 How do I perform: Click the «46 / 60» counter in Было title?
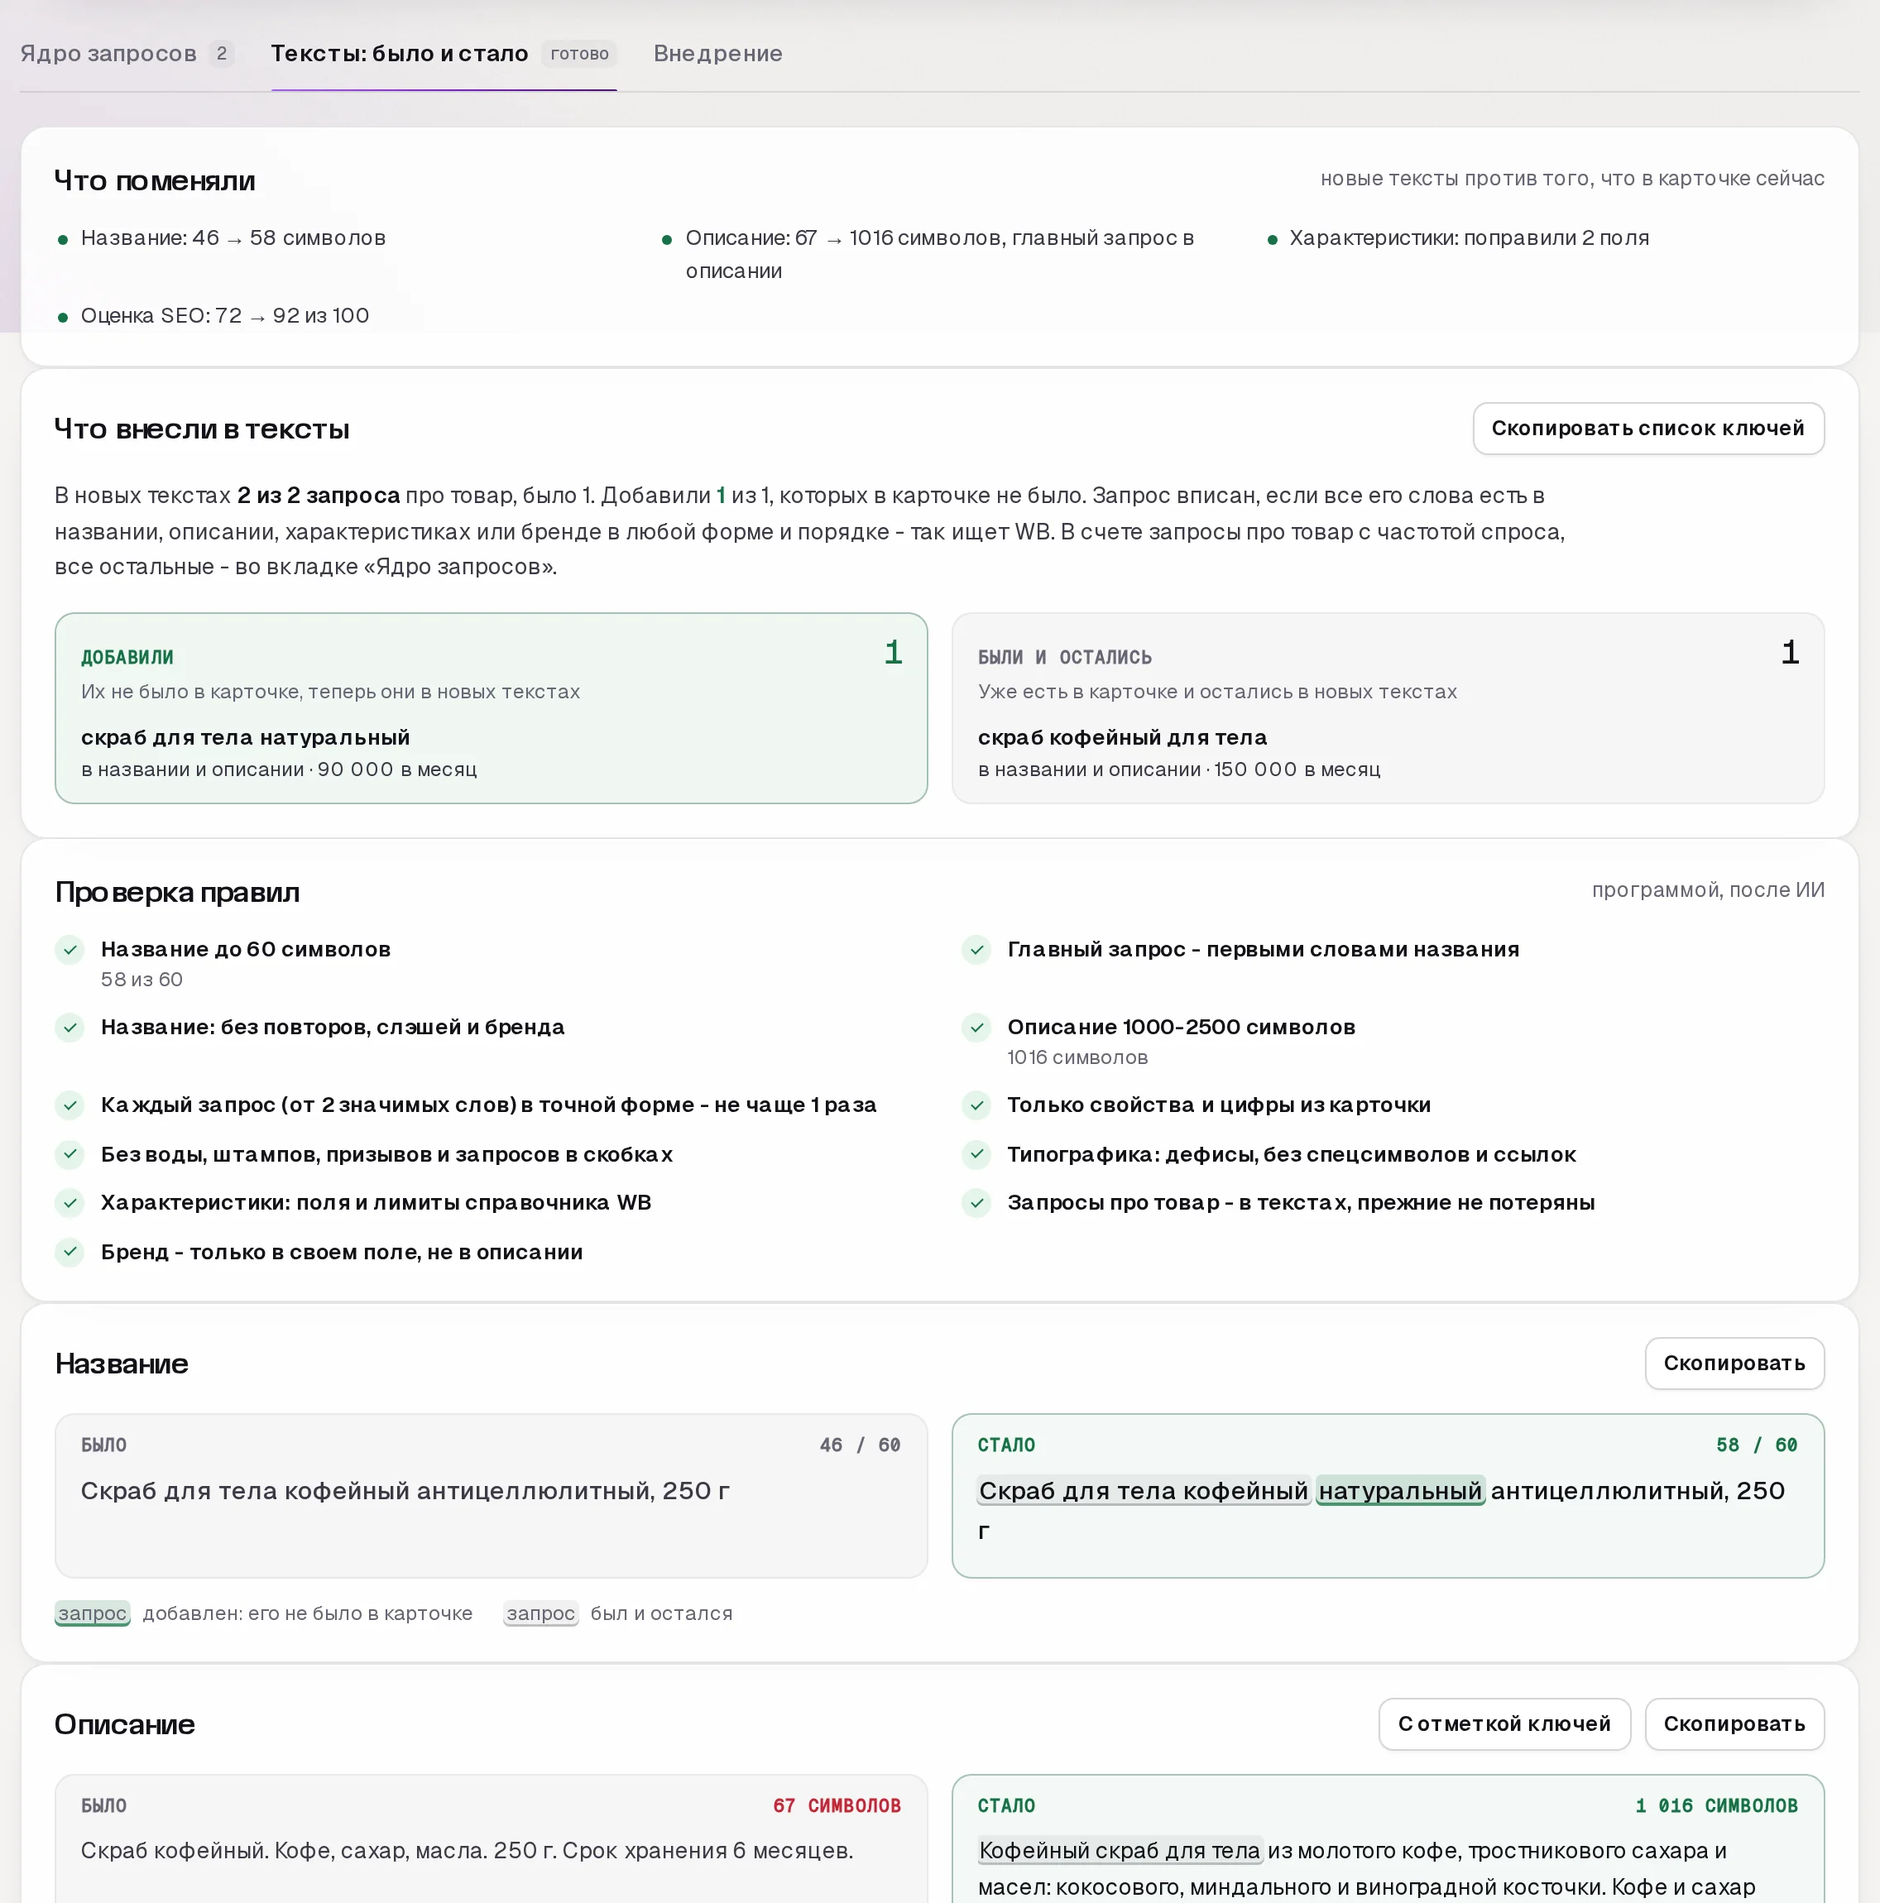point(861,1445)
